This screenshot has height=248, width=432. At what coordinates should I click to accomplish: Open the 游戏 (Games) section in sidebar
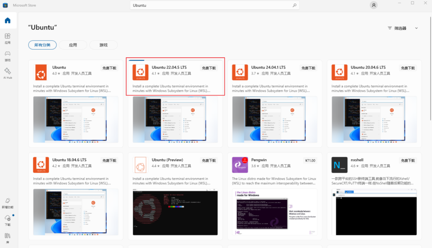7,55
